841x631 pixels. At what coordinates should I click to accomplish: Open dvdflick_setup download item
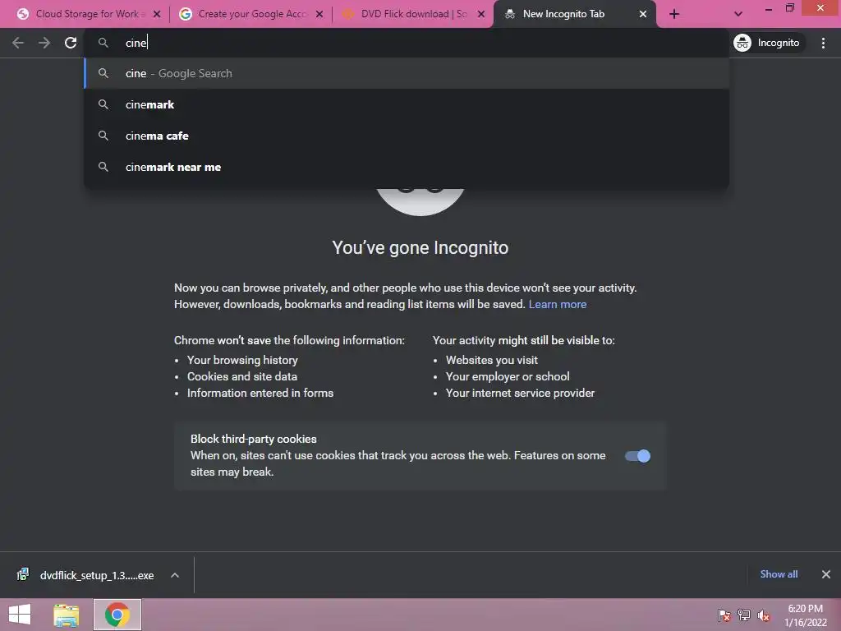click(x=97, y=575)
